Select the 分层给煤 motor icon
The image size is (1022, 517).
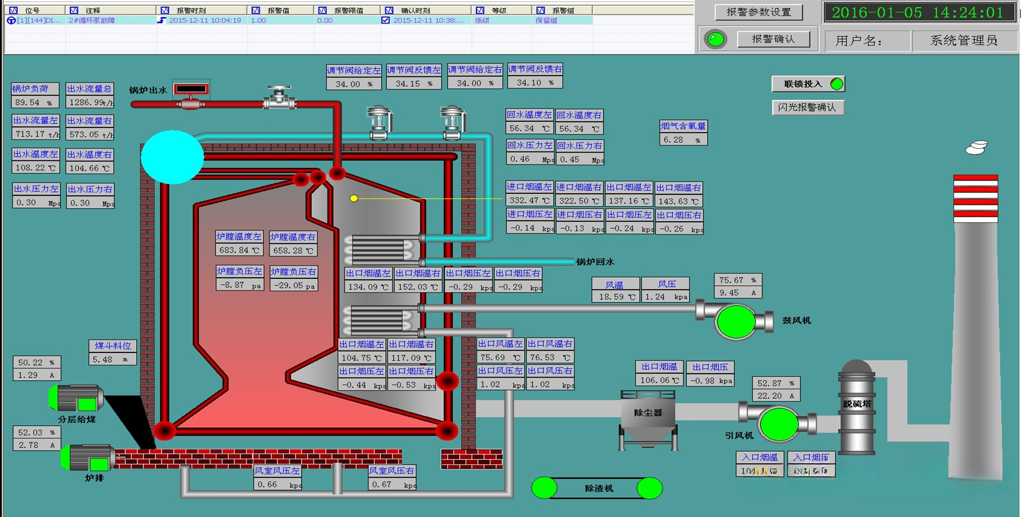77,398
